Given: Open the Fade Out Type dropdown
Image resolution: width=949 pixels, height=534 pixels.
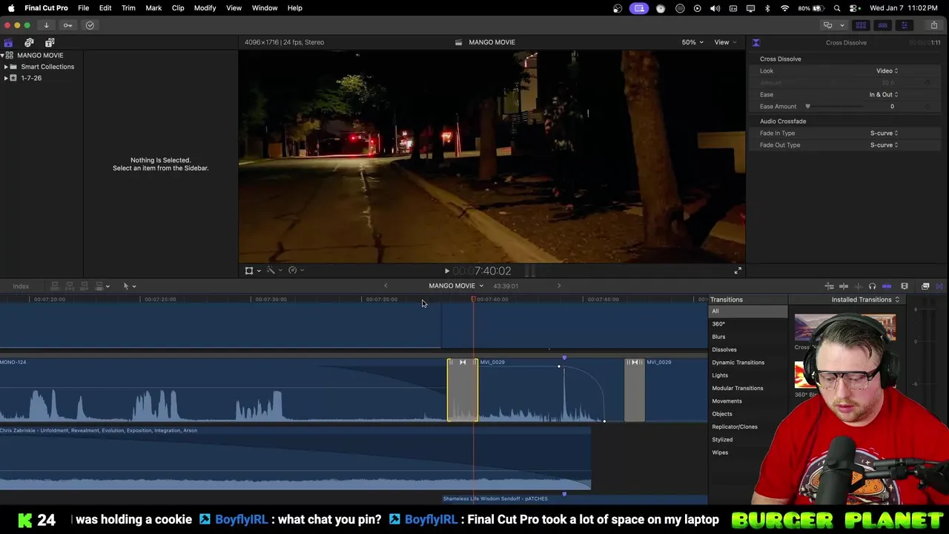Looking at the screenshot, I should coord(884,145).
